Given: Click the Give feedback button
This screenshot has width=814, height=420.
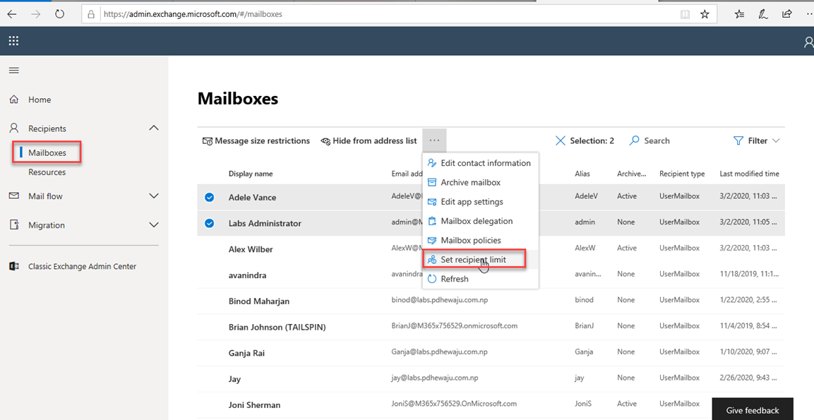Looking at the screenshot, I should coord(752,410).
